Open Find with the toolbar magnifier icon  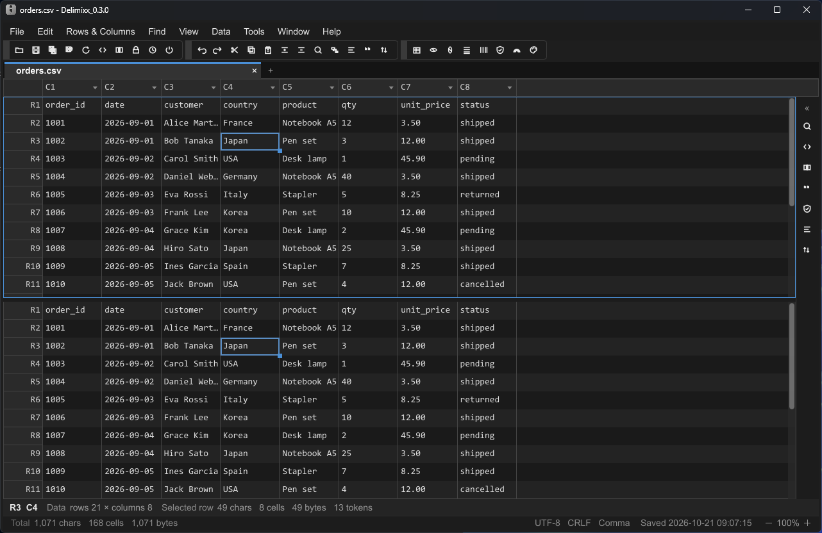(318, 50)
